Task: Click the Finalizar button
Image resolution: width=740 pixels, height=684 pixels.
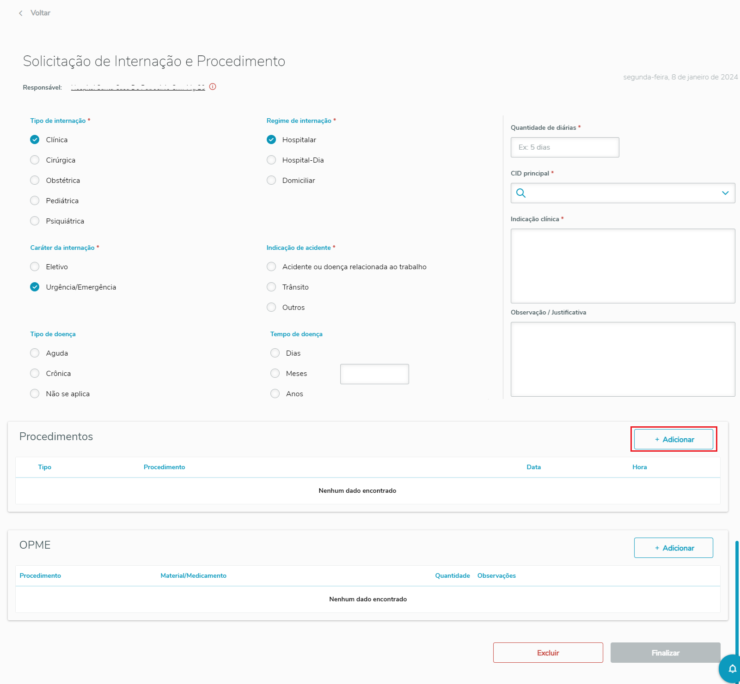Action: (665, 653)
